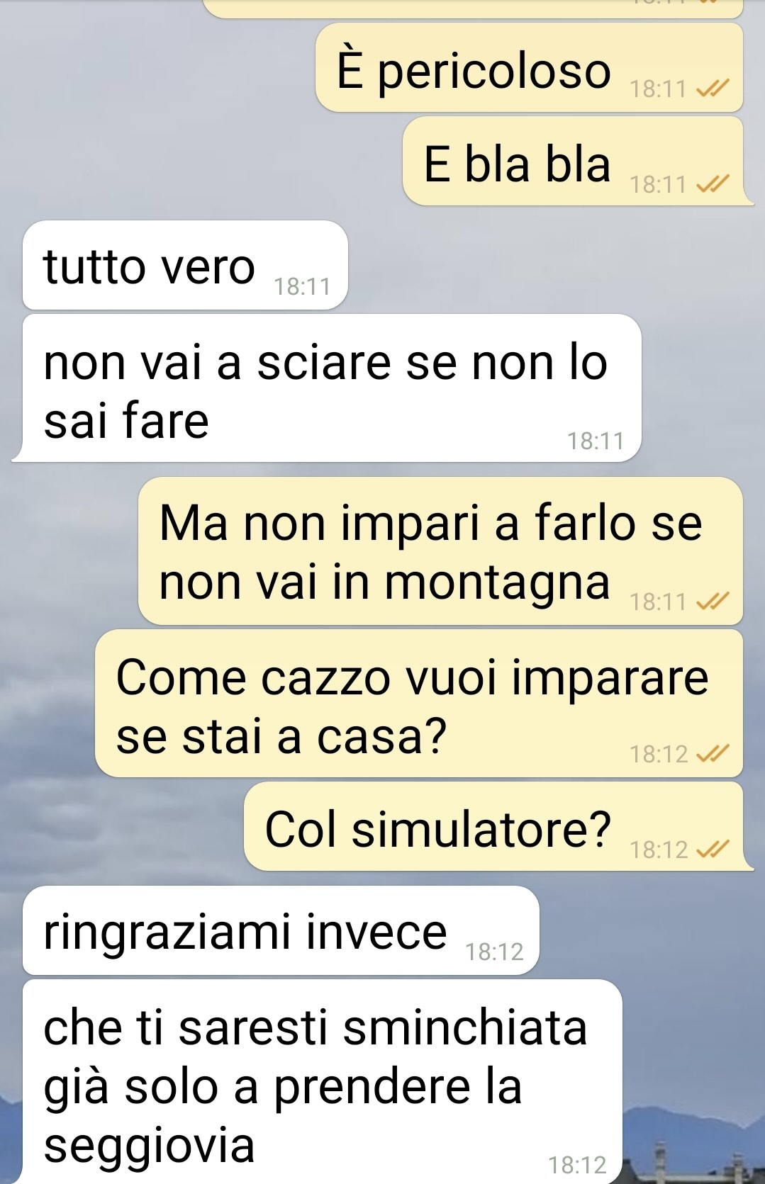The image size is (765, 1184).
Task: Tap the 'E bla bla' sent message
Action: click(x=578, y=162)
